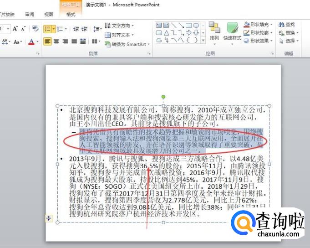Clear all formatting with eraser icon
The height and width of the screenshot is (248, 310).
pyautogui.click(x=36, y=29)
